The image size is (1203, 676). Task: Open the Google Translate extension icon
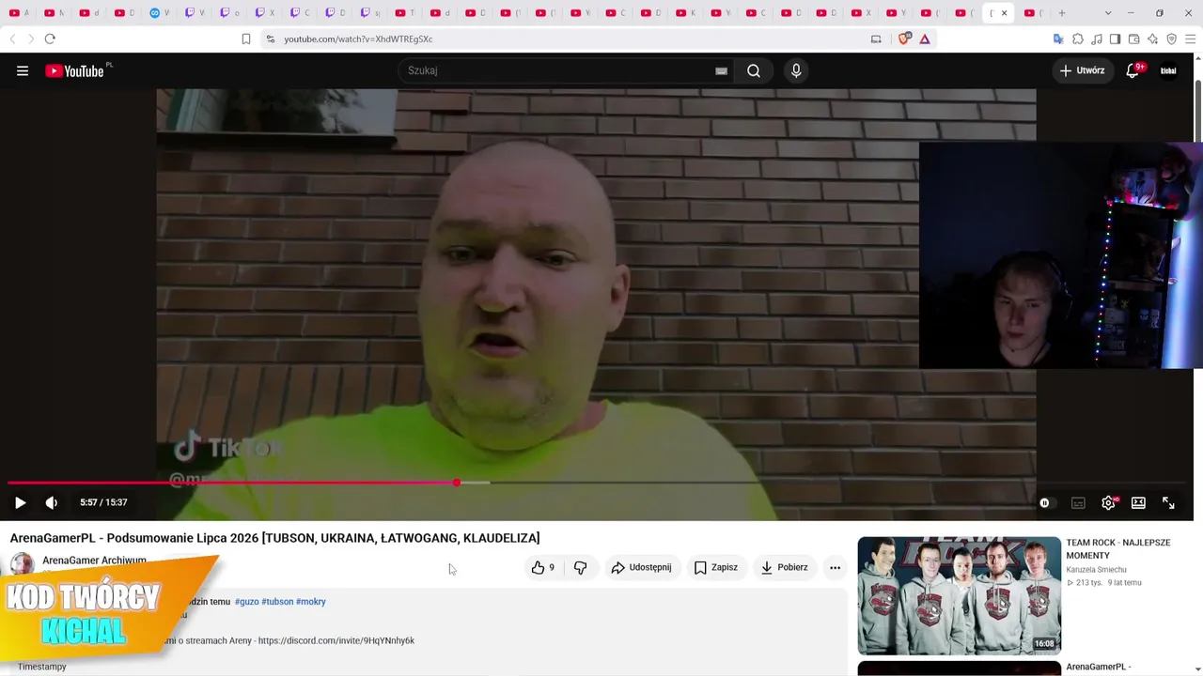click(1058, 39)
